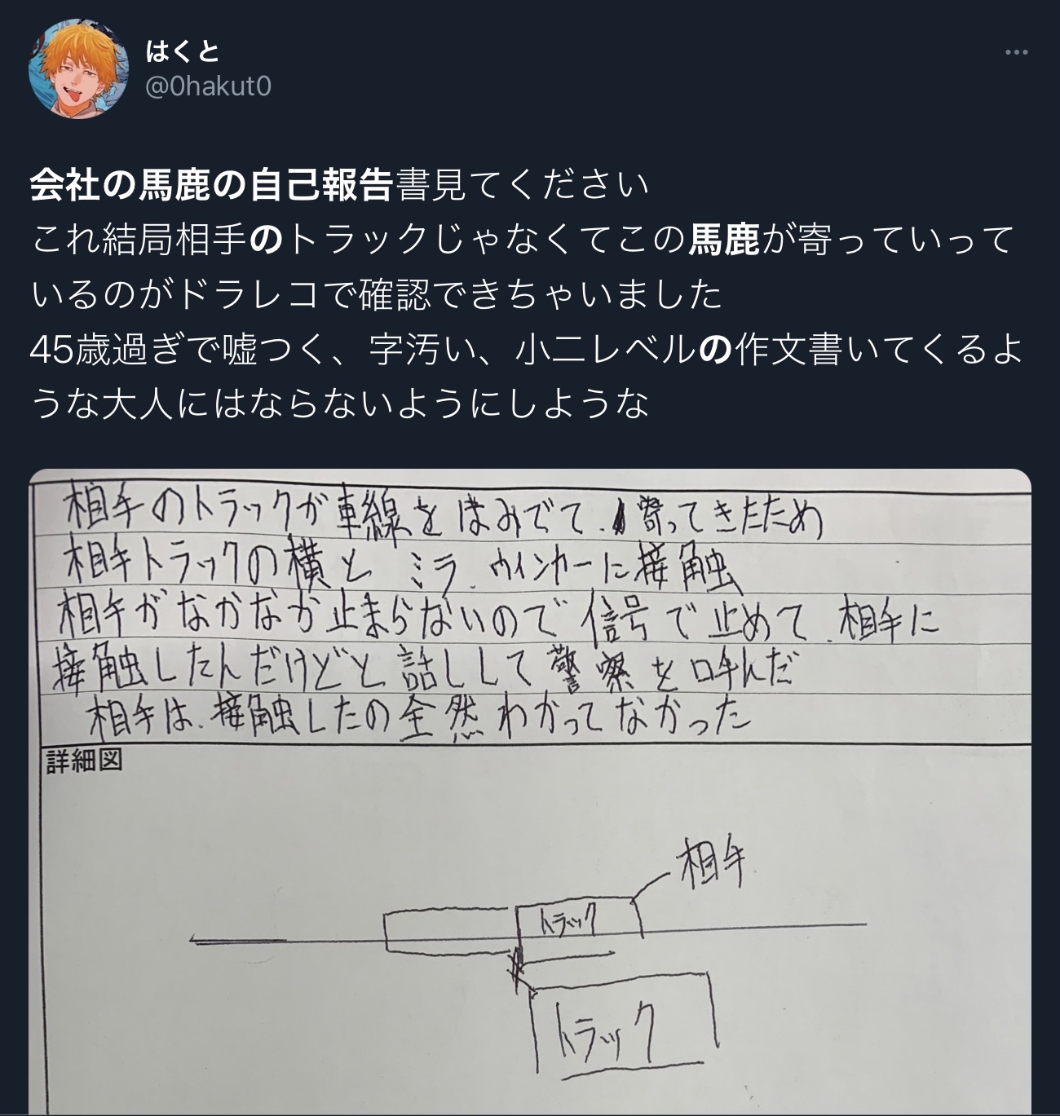Open はくと's profile avatar picture

[x=78, y=68]
